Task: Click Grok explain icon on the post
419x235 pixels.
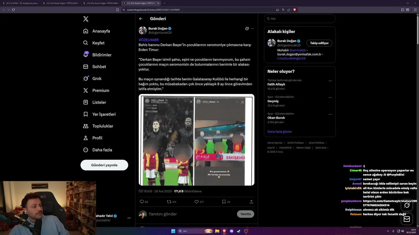Action: [x=247, y=28]
